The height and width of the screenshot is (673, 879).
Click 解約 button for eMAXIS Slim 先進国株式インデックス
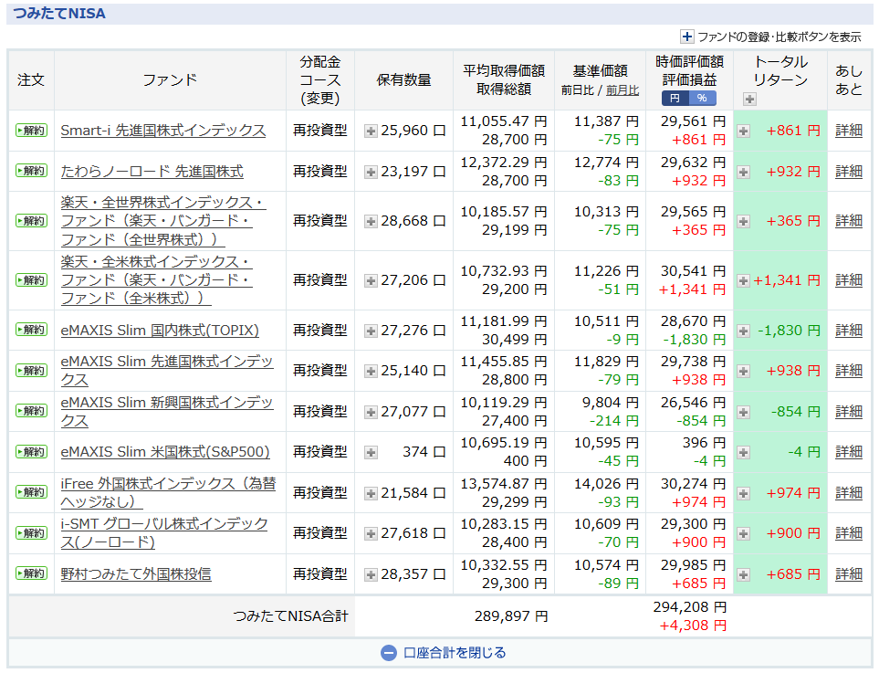point(31,371)
